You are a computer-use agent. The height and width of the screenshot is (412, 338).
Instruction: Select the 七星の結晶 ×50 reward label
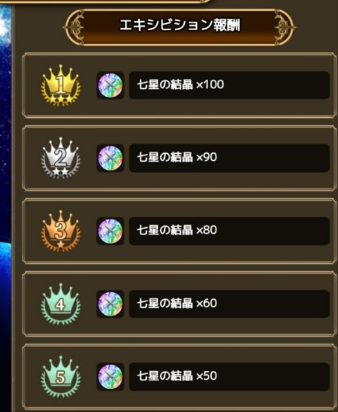pos(229,377)
